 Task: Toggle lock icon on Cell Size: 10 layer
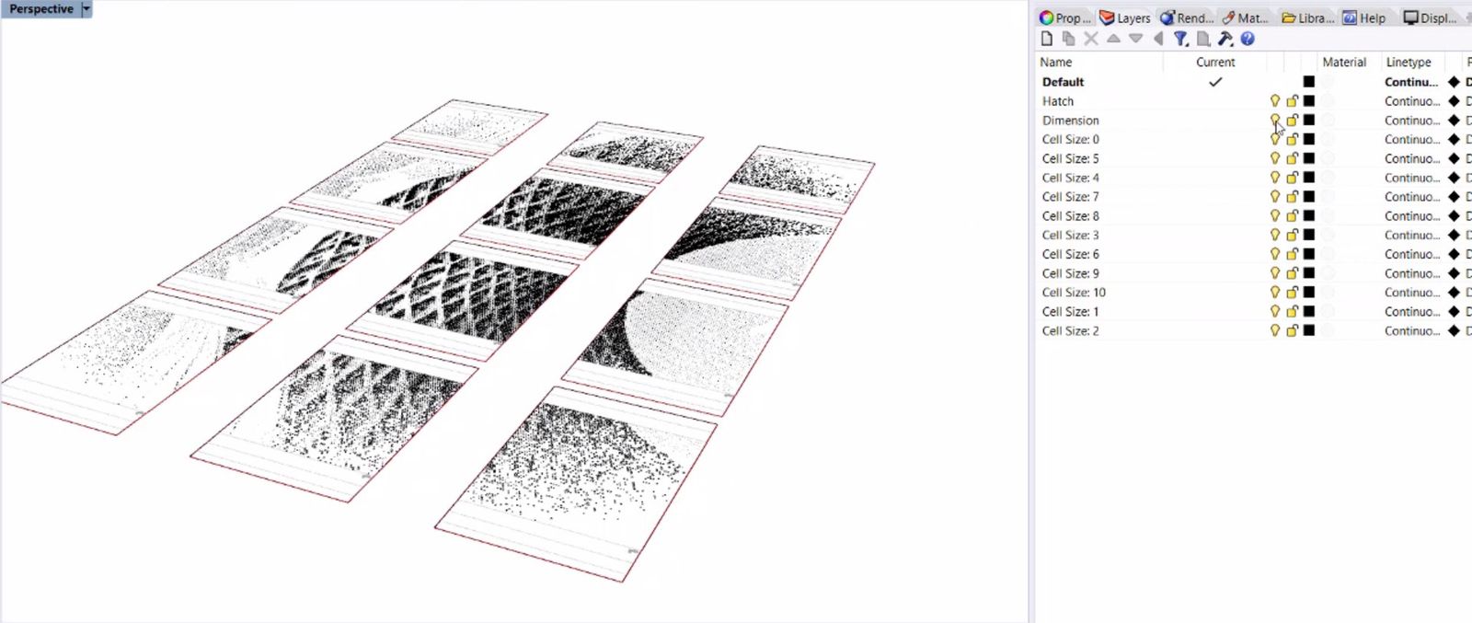[x=1292, y=293]
